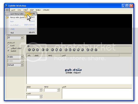
Task: Click inside the المدة duration input field
Action: pyautogui.click(x=33, y=97)
